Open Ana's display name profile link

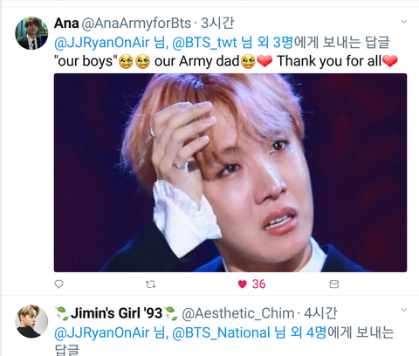66,24
